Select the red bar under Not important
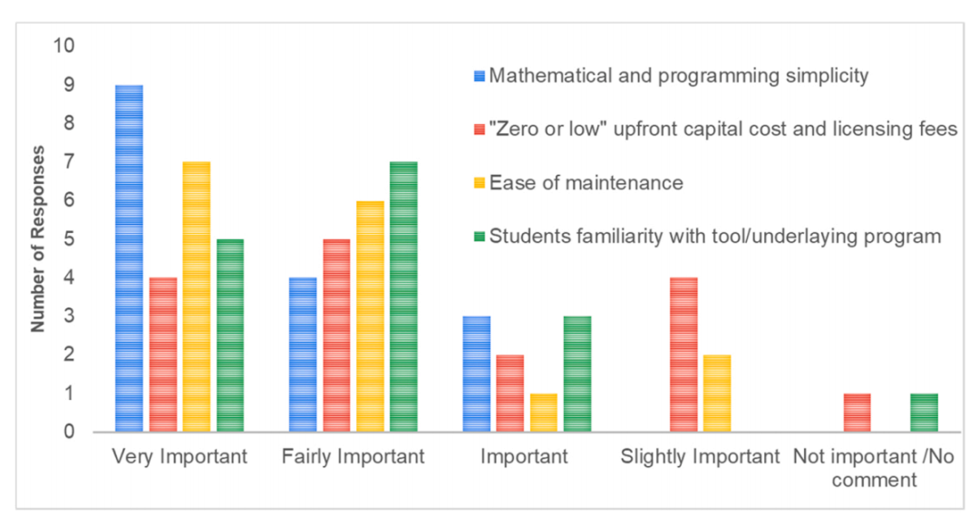 point(858,413)
